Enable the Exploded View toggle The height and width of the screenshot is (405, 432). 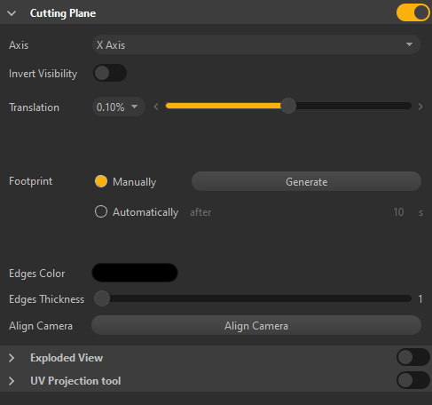(x=412, y=357)
